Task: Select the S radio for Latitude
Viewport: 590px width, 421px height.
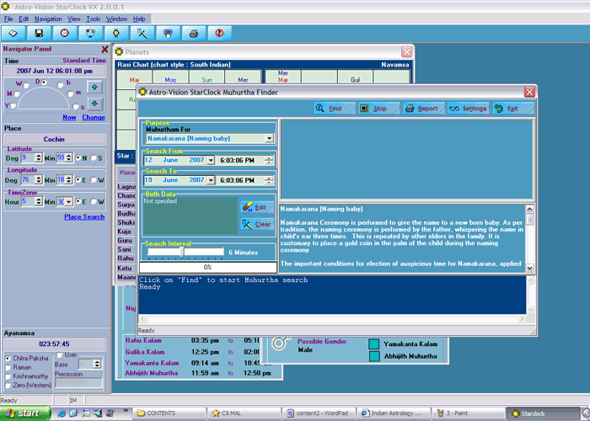Action: coord(94,158)
